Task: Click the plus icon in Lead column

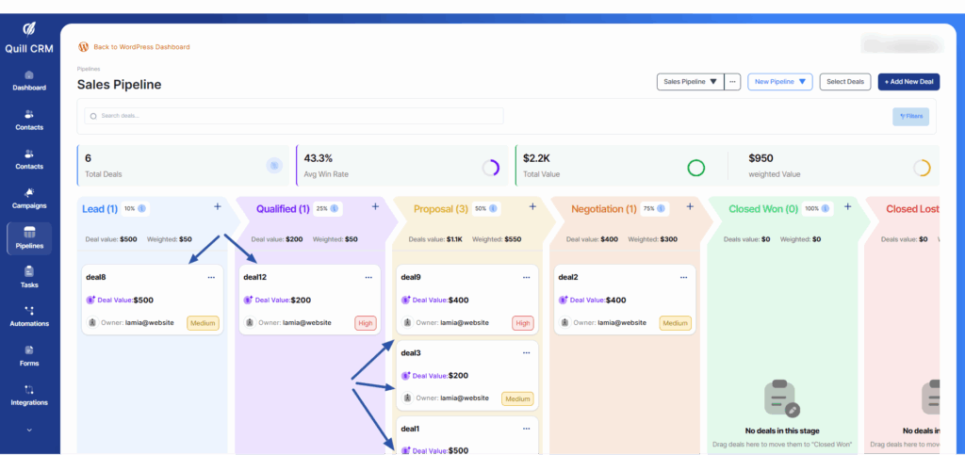Action: click(x=218, y=206)
